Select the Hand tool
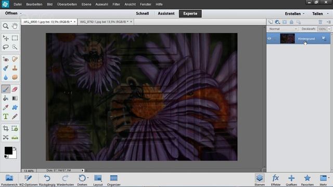Image resolution: width=333 pixels, height=187 pixels. pyautogui.click(x=15, y=26)
